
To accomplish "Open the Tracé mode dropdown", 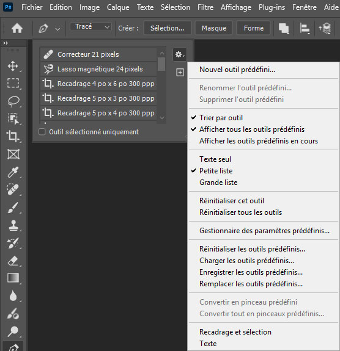I will (91, 27).
